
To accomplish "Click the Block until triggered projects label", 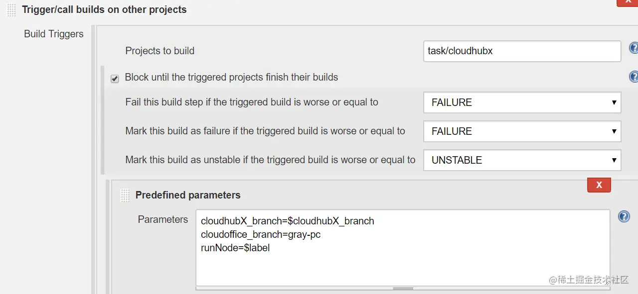I will click(231, 77).
